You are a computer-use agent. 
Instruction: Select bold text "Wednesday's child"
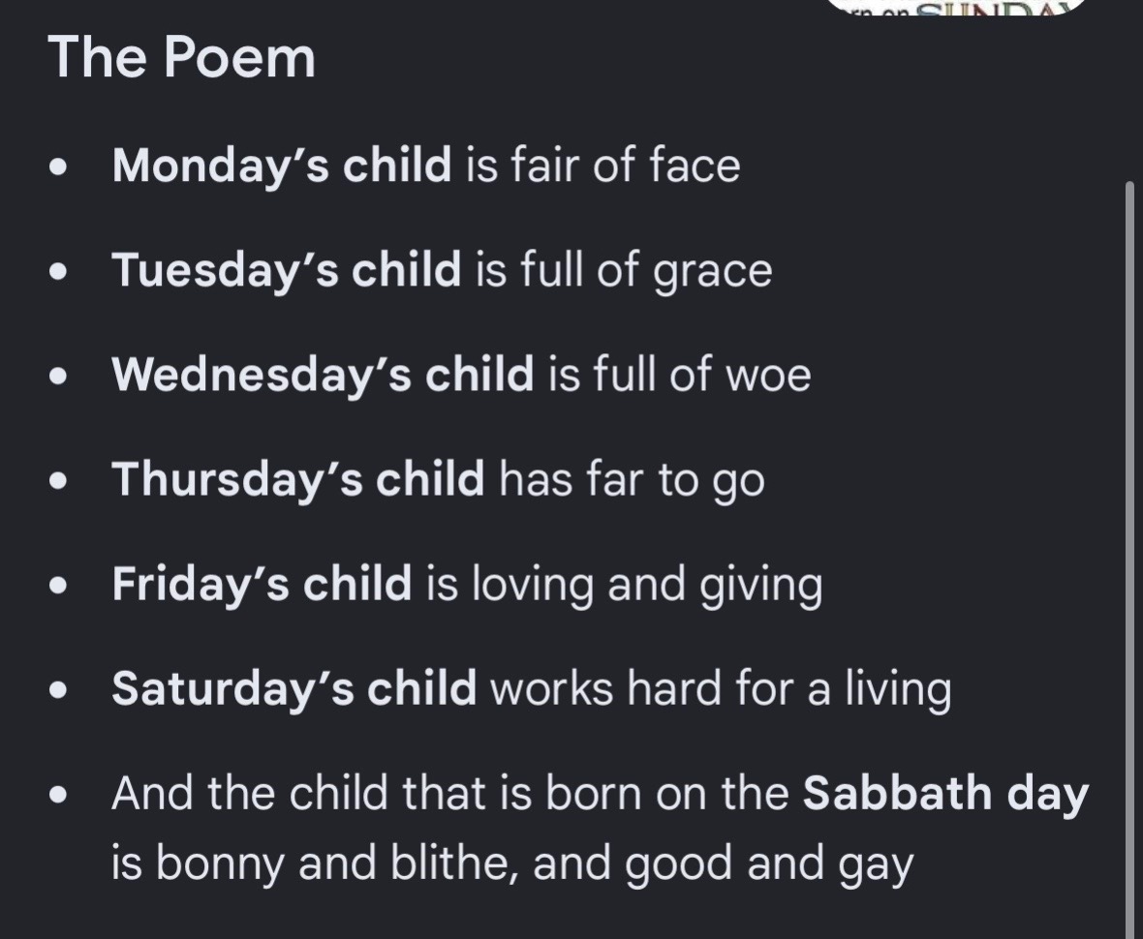click(323, 376)
